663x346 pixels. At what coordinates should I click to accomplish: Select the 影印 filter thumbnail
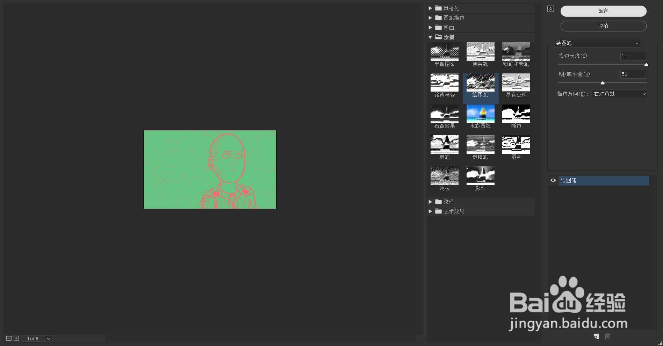pyautogui.click(x=480, y=176)
